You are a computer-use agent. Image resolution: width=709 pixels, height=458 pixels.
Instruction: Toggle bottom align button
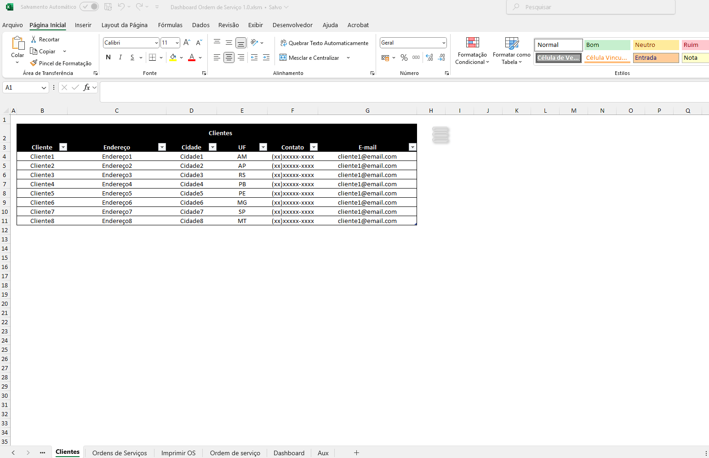pos(241,43)
